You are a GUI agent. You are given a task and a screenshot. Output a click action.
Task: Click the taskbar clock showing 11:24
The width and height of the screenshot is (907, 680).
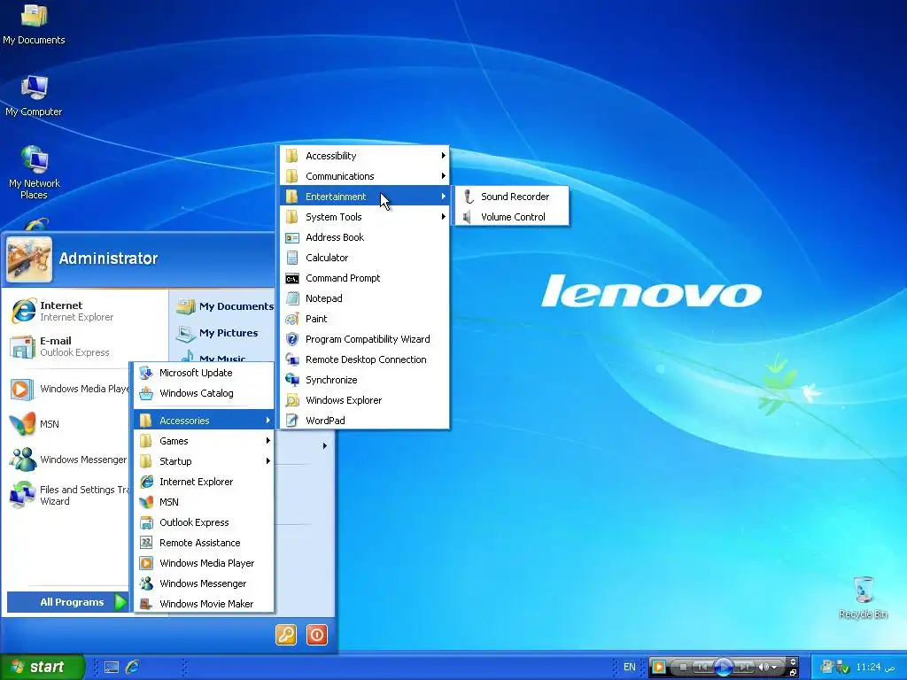coord(875,668)
